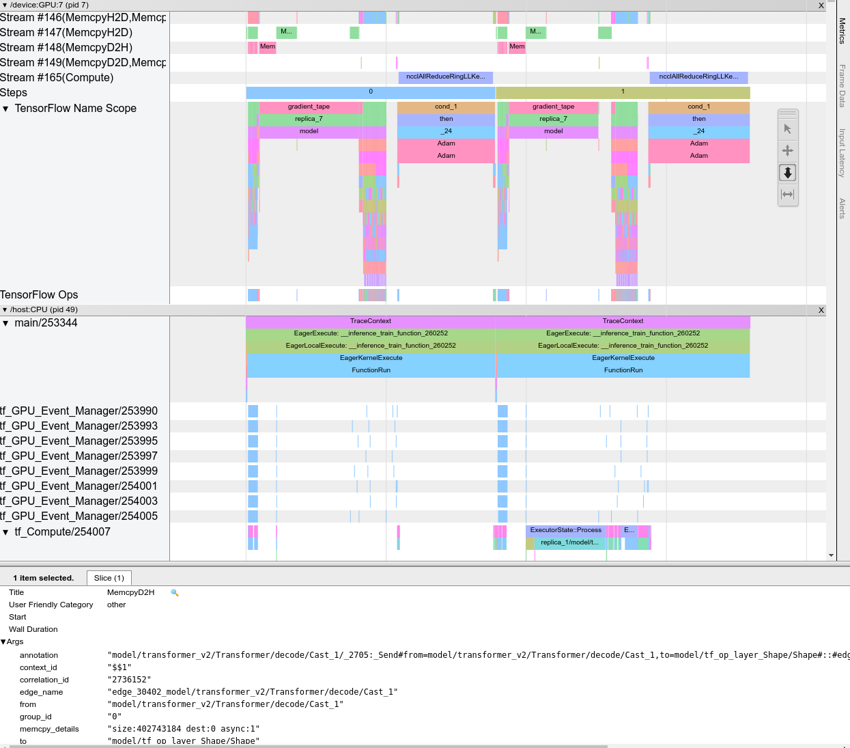
Task: Open the Slice (1) tab
Action: [x=109, y=578]
